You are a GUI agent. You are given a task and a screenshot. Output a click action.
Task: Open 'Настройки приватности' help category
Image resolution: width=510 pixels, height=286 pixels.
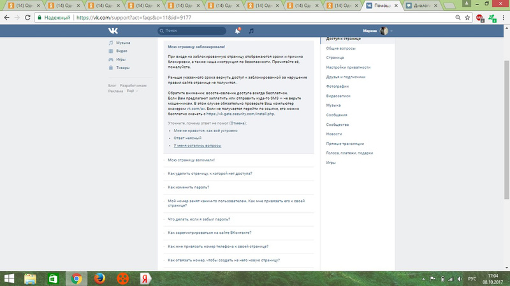point(348,67)
